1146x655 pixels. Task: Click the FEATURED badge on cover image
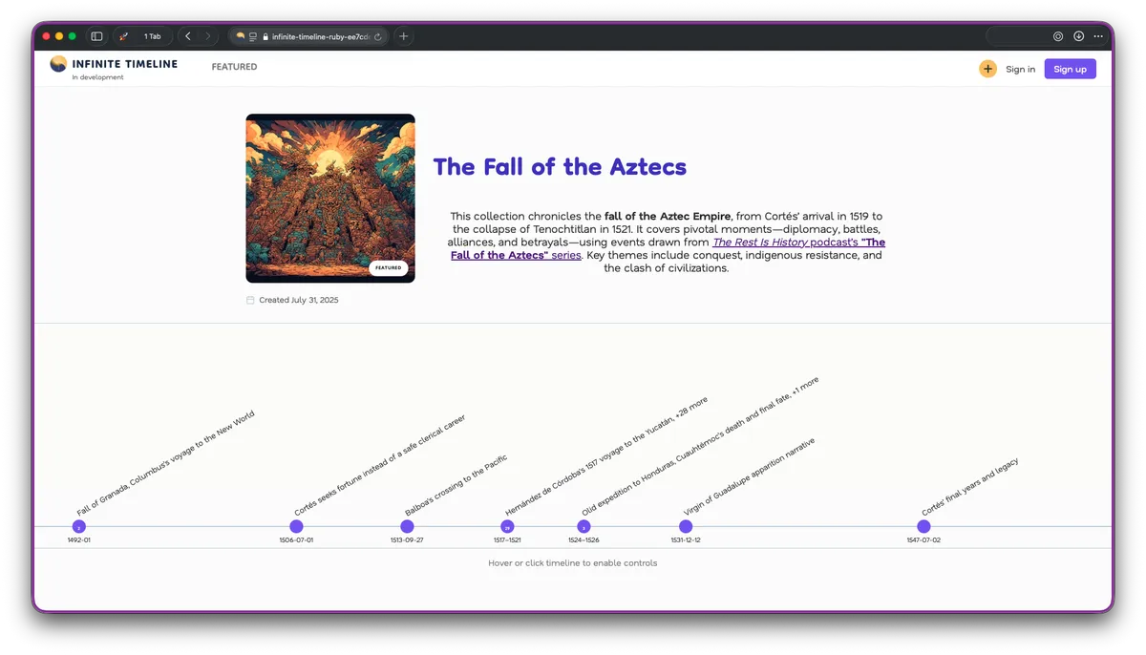click(x=389, y=268)
